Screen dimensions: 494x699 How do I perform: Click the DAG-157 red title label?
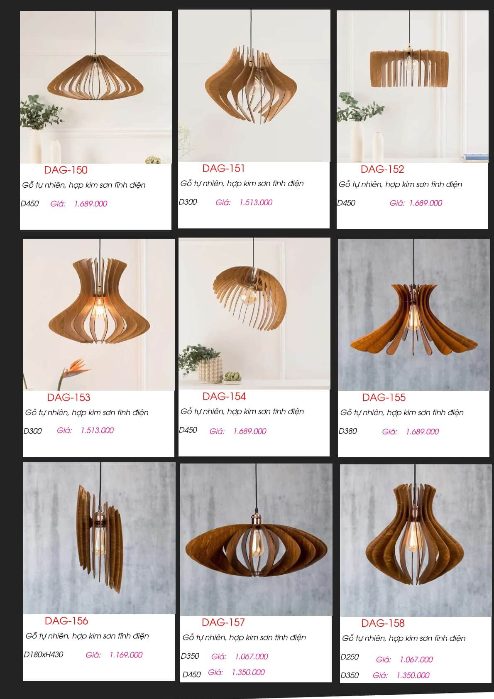pos(223,622)
